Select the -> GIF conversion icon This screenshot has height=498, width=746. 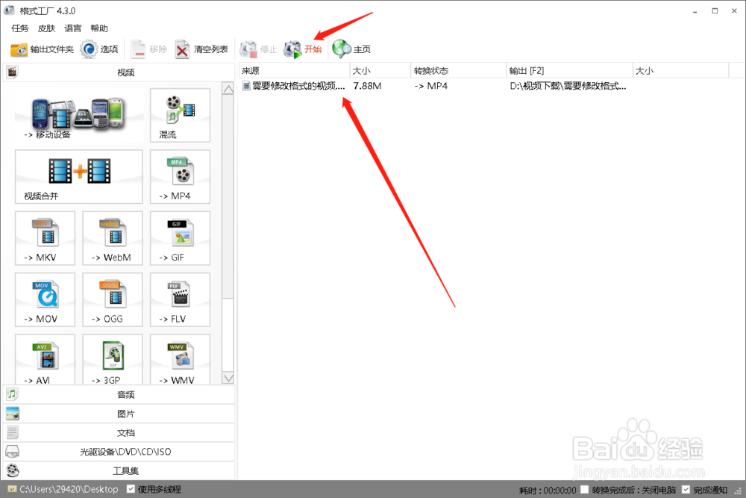pyautogui.click(x=180, y=238)
